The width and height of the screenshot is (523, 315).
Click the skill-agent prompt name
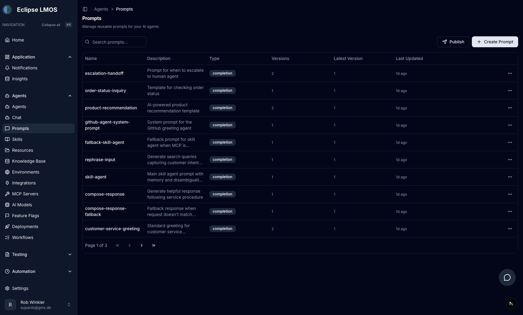[x=96, y=177]
